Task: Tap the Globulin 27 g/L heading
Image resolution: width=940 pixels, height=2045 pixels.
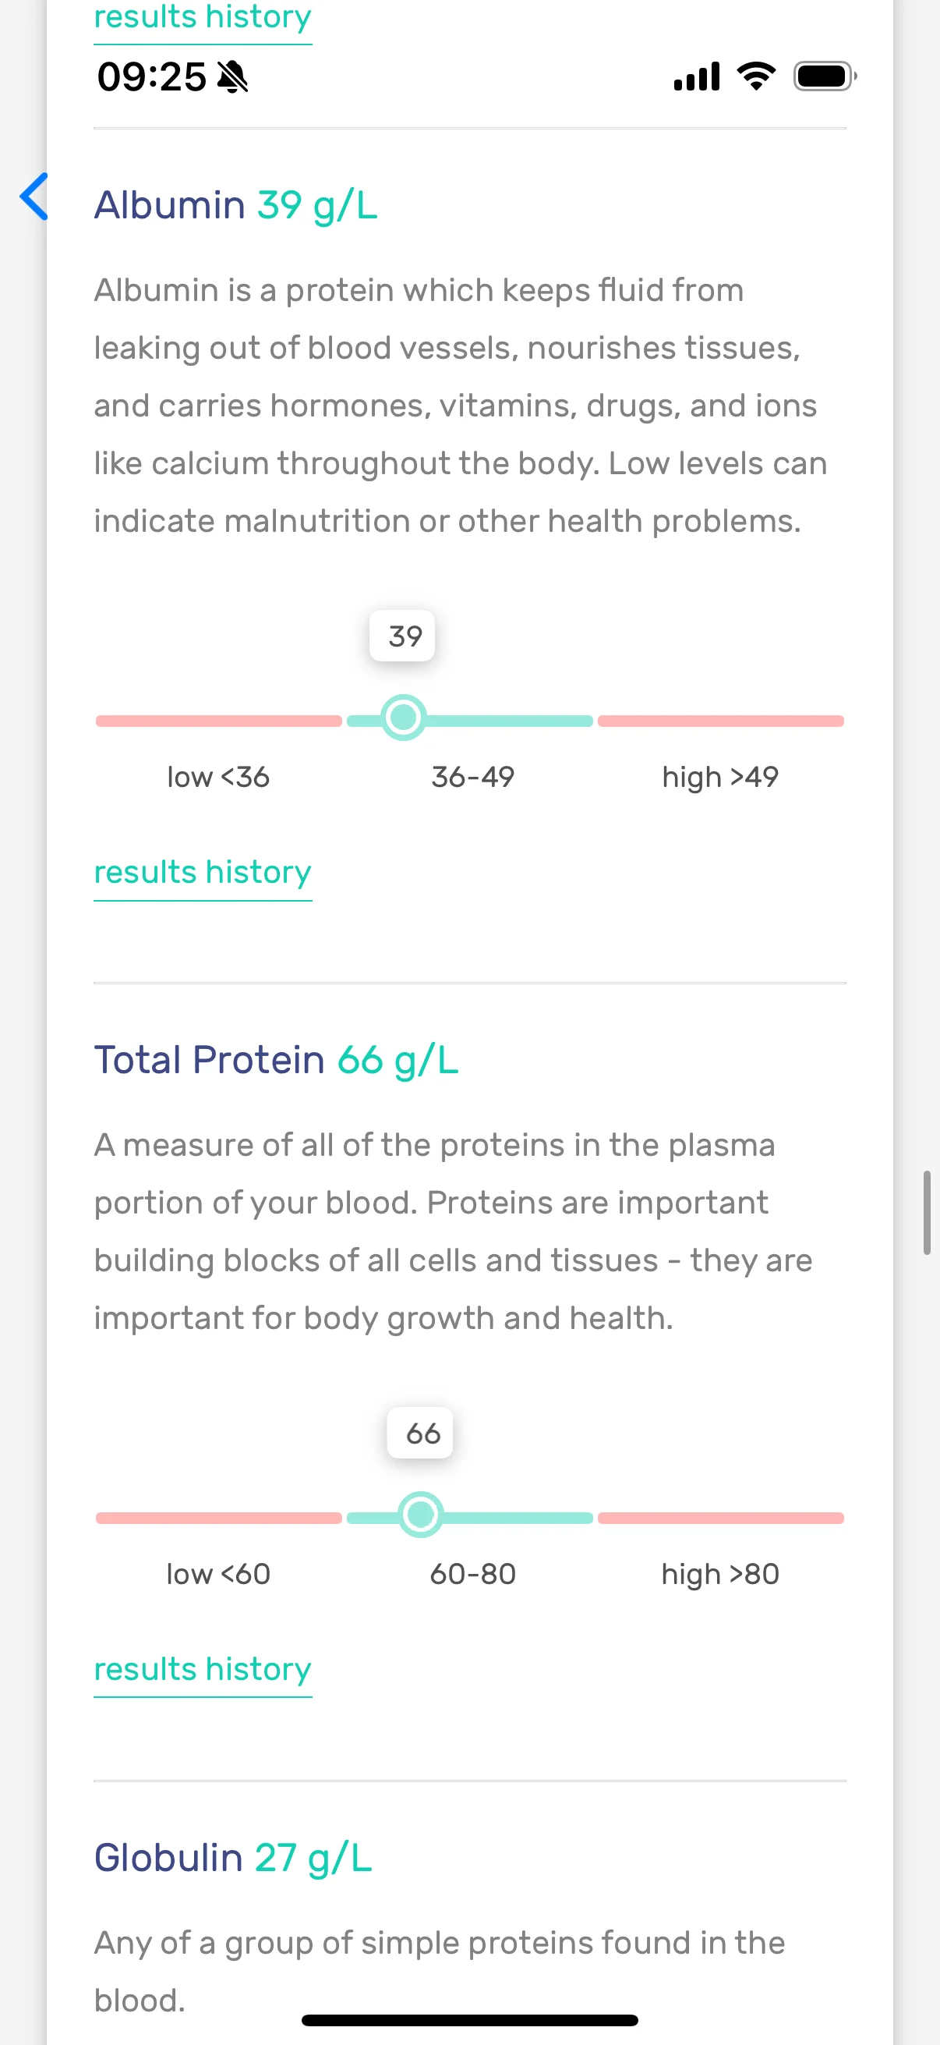Action: point(233,1859)
